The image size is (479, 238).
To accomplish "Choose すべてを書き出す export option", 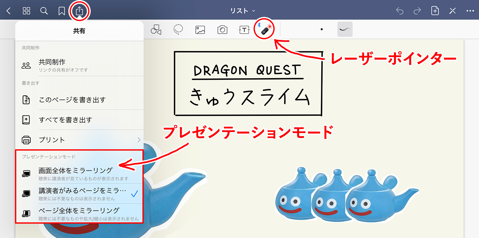I will point(80,120).
